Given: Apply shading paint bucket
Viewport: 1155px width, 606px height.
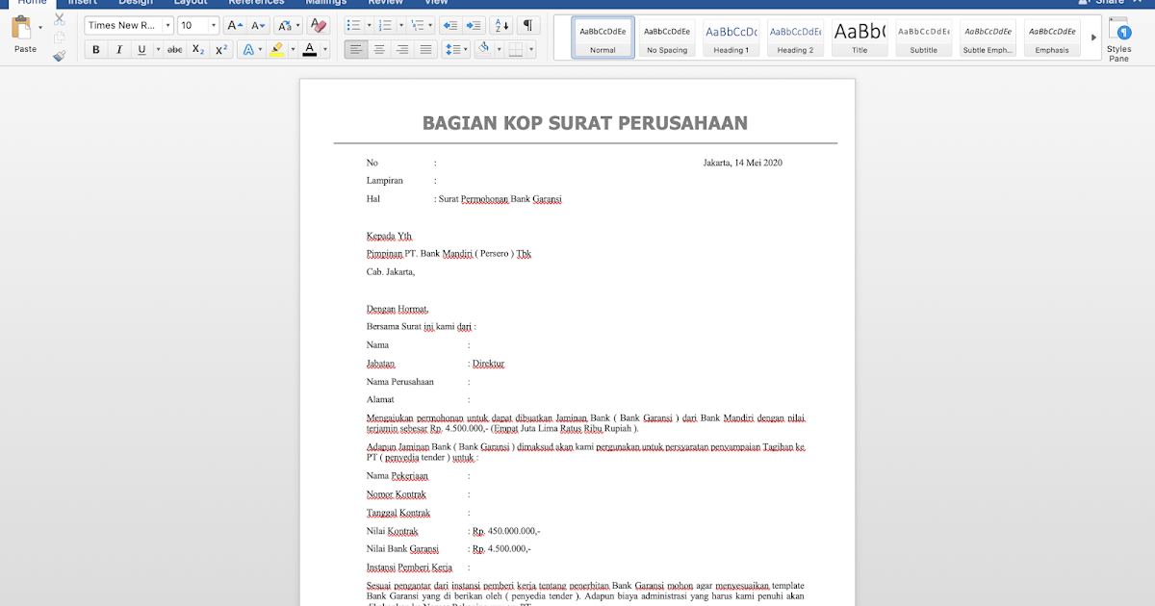Looking at the screenshot, I should click(x=484, y=49).
